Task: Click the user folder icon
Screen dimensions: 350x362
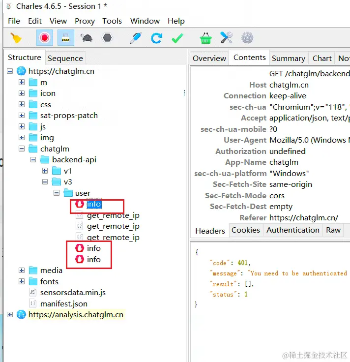Action: pyautogui.click(x=68, y=193)
